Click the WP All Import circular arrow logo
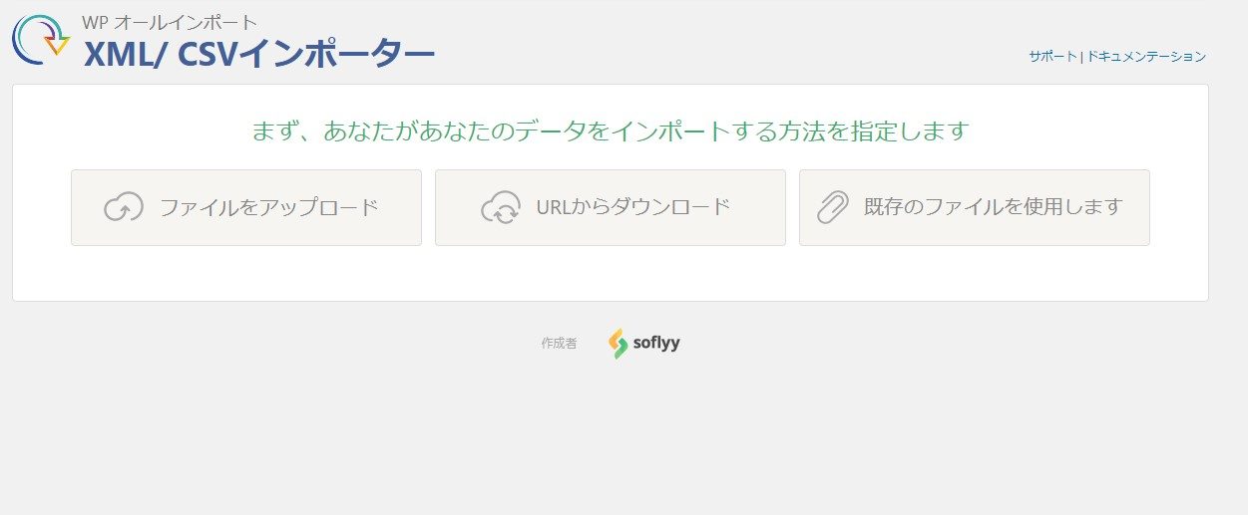1248x515 pixels. pyautogui.click(x=42, y=41)
